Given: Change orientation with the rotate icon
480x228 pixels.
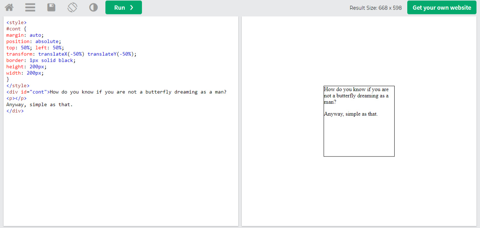Looking at the screenshot, I should pos(72,7).
